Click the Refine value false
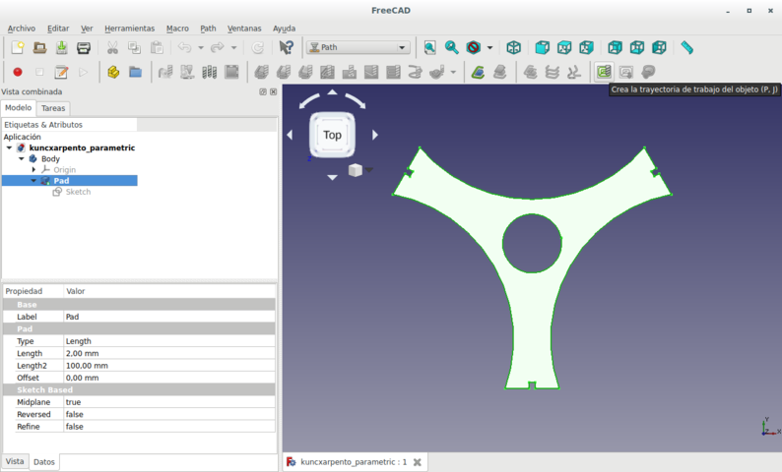Screen dimensions: 782x472 pyautogui.click(x=169, y=427)
